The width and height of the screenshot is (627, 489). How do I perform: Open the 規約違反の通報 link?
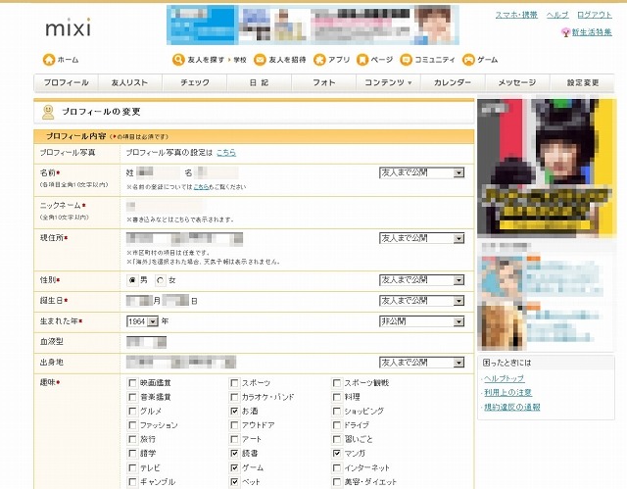[511, 407]
